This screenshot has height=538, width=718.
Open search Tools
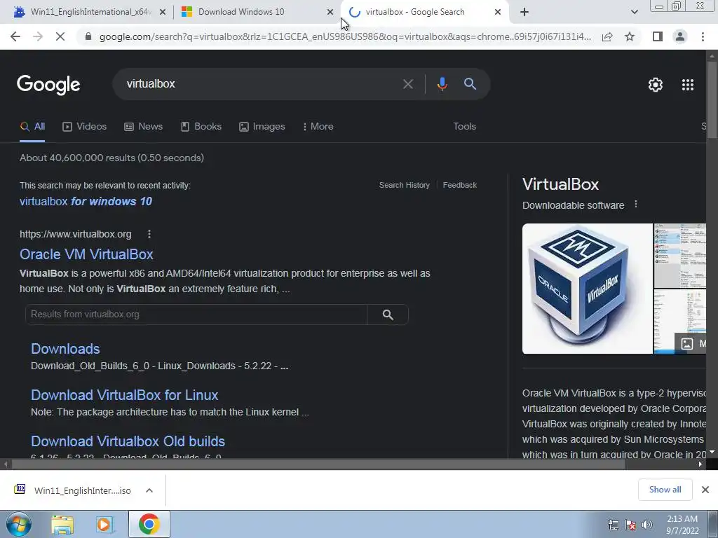pyautogui.click(x=464, y=127)
